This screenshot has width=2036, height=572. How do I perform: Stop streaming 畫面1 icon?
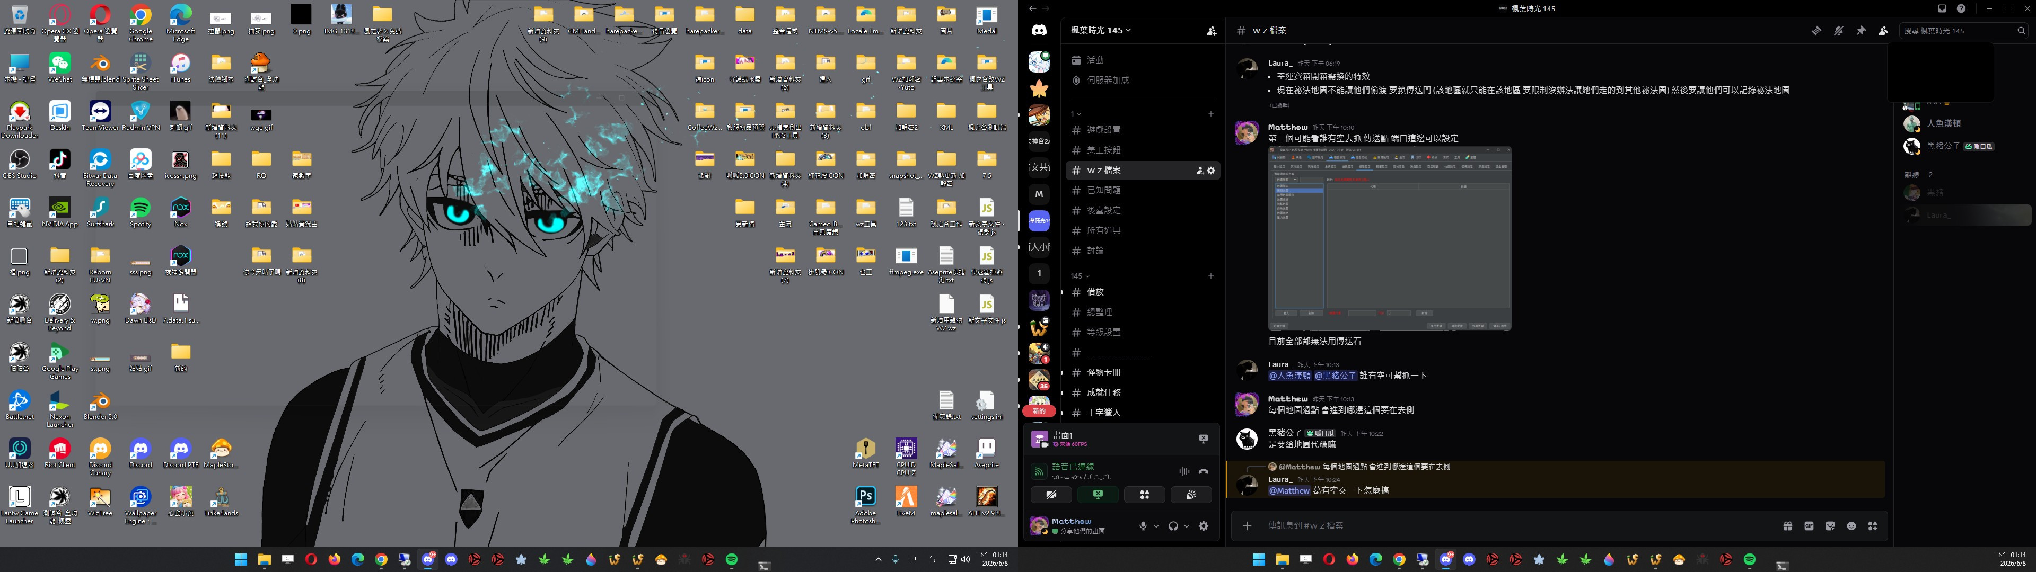pyautogui.click(x=1203, y=439)
